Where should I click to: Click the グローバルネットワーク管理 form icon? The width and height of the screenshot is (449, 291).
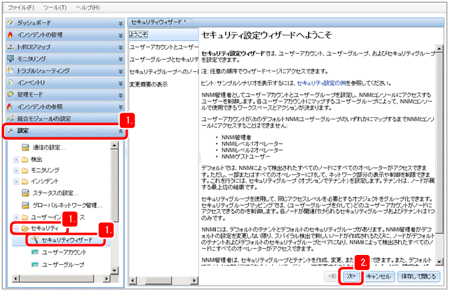[x=26, y=205]
